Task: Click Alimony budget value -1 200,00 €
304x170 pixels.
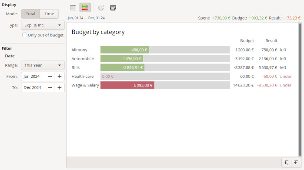Action: click(x=244, y=50)
